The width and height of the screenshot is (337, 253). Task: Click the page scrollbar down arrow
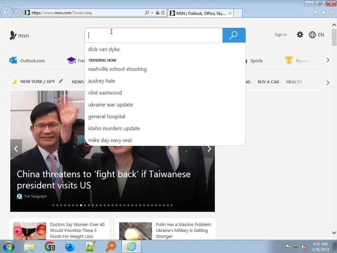334,233
